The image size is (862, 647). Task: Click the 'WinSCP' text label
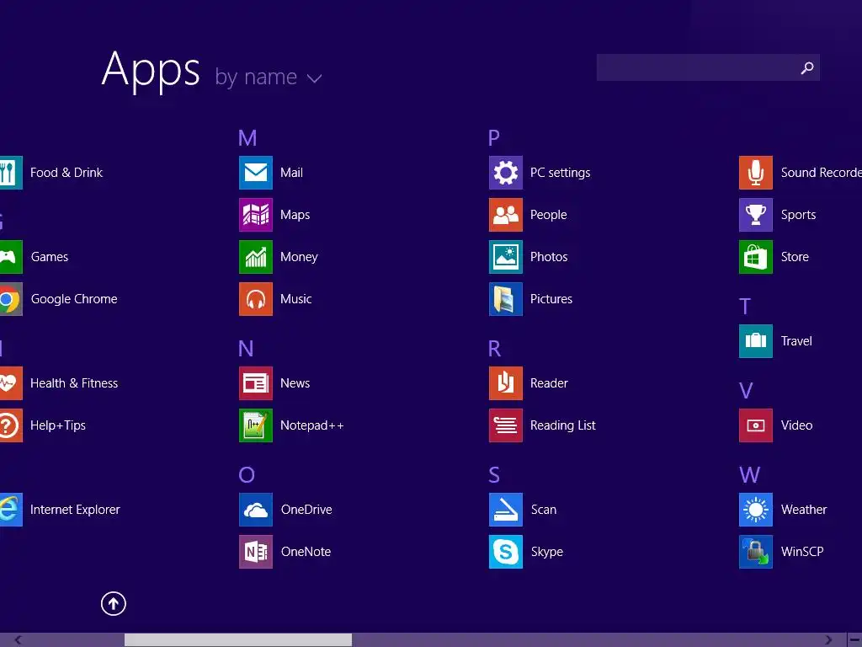[802, 552]
